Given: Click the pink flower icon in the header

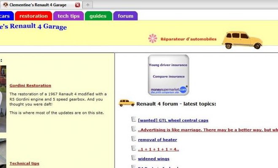Looking at the screenshot, I should point(153,39).
